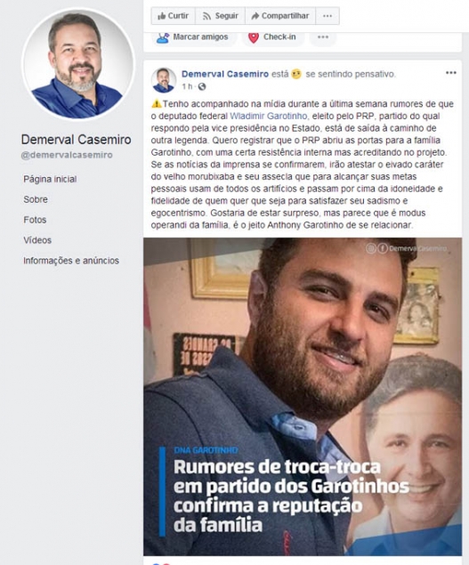Share the page via Compartilhar
Image resolution: width=469 pixels, height=565 pixels.
click(280, 16)
